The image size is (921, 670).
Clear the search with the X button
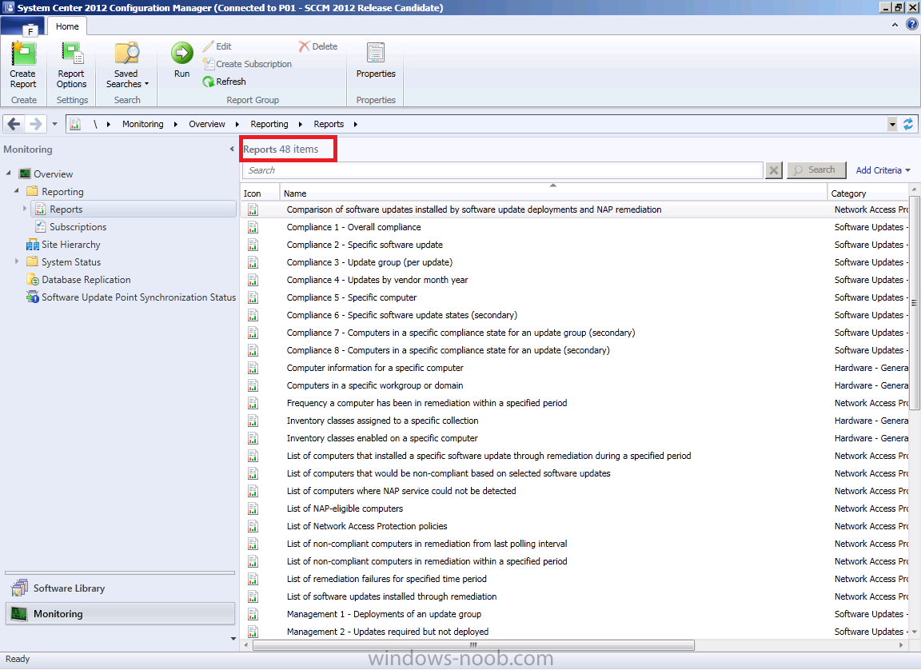tap(774, 170)
